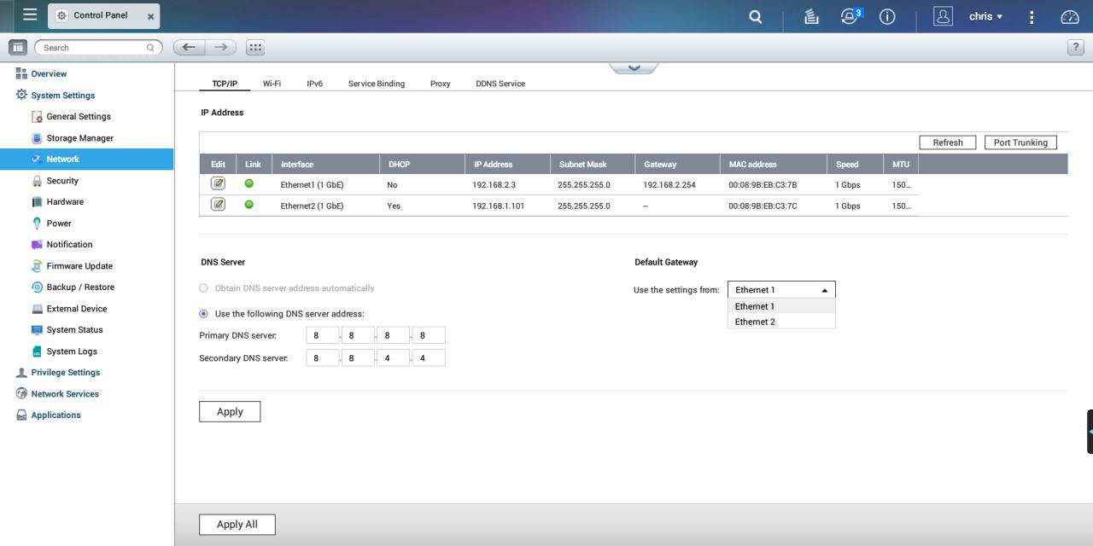Switch to the Wi-Fi tab
1093x546 pixels.
point(272,84)
